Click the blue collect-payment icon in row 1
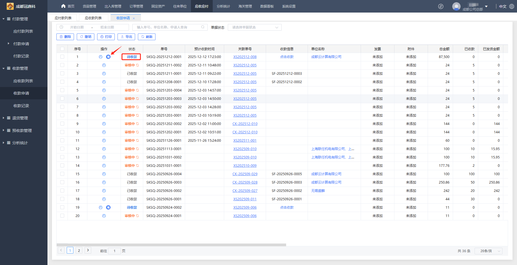The image size is (517, 265). [108, 57]
